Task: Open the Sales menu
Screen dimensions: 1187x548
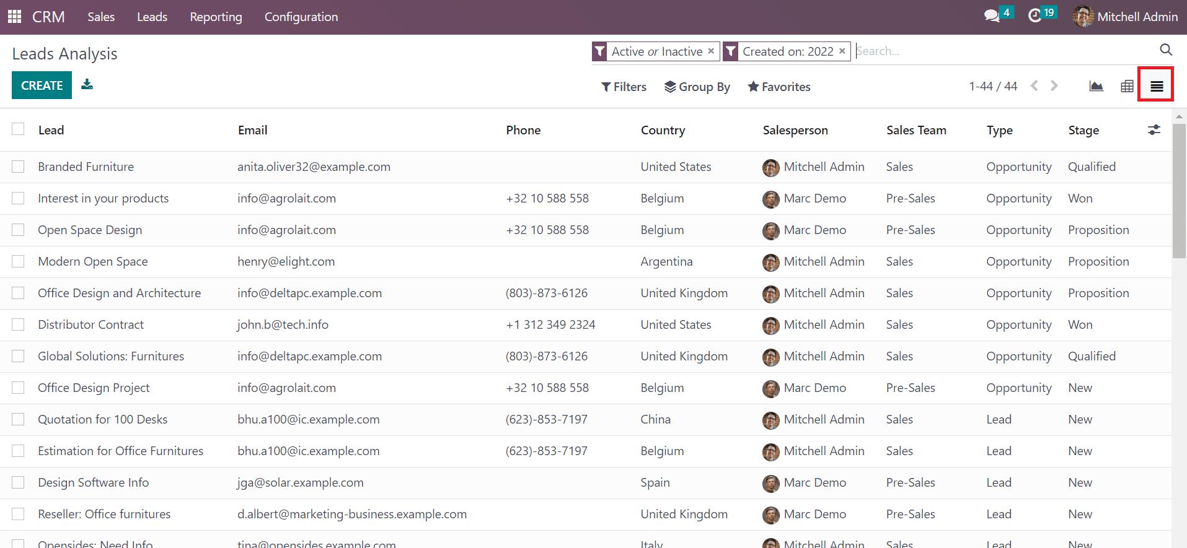Action: coord(101,17)
